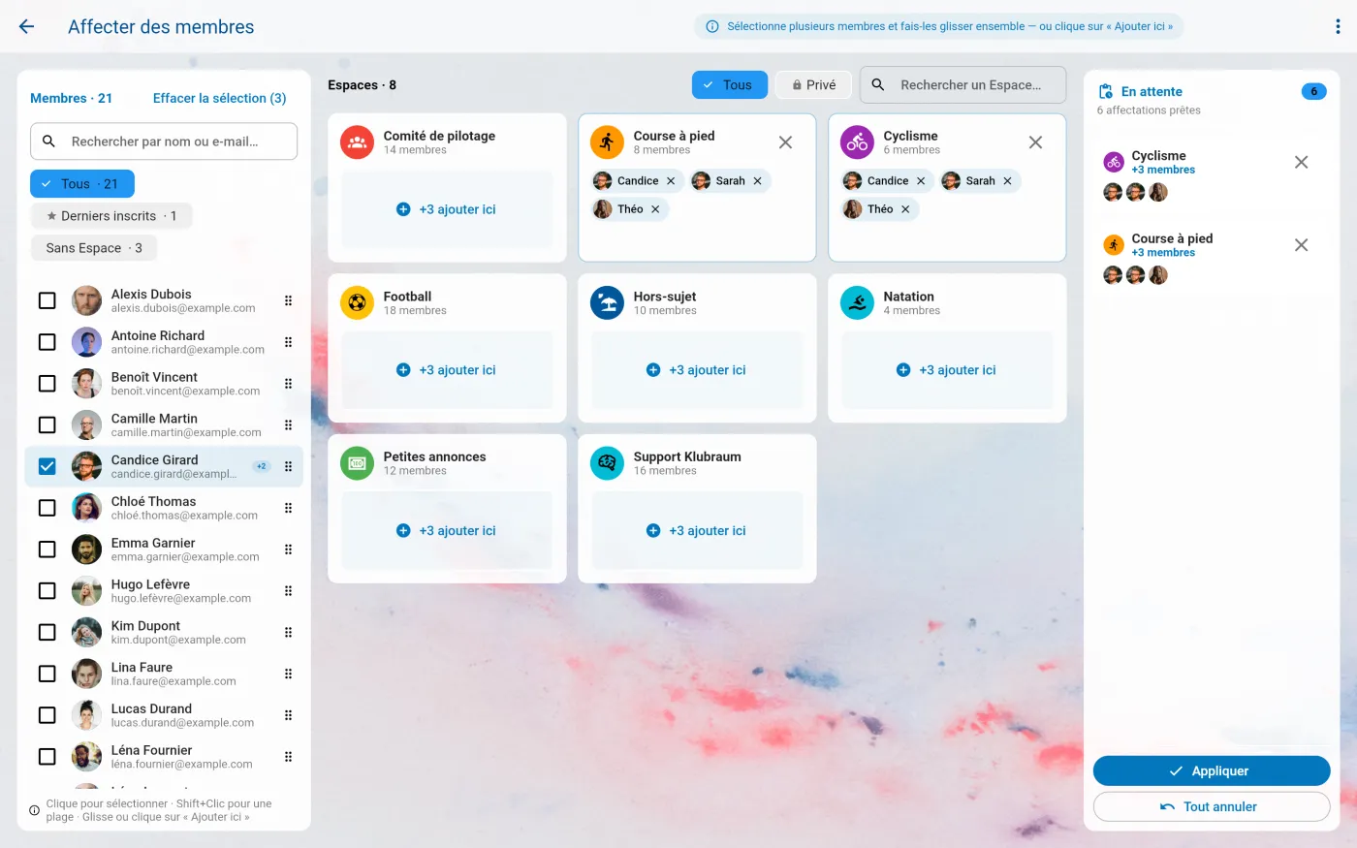
Task: Add 3 members to Support Klubraum
Action: [697, 531]
